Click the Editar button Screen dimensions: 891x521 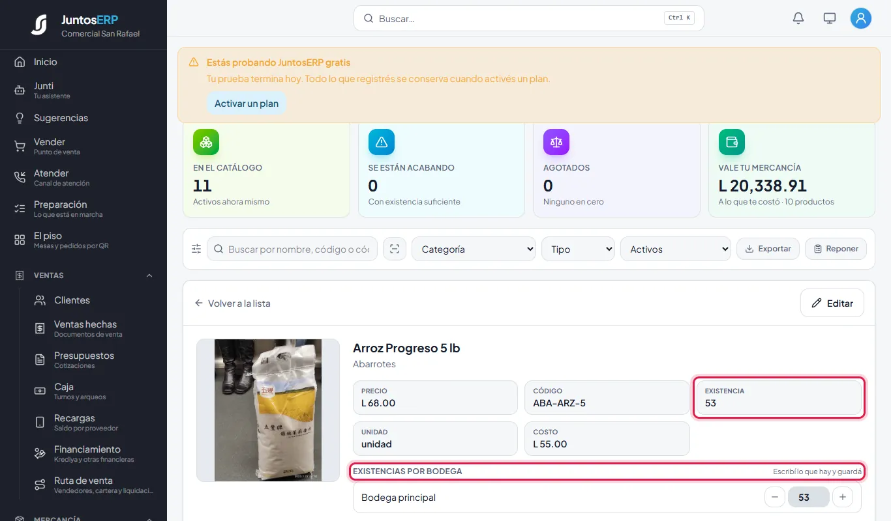point(832,303)
